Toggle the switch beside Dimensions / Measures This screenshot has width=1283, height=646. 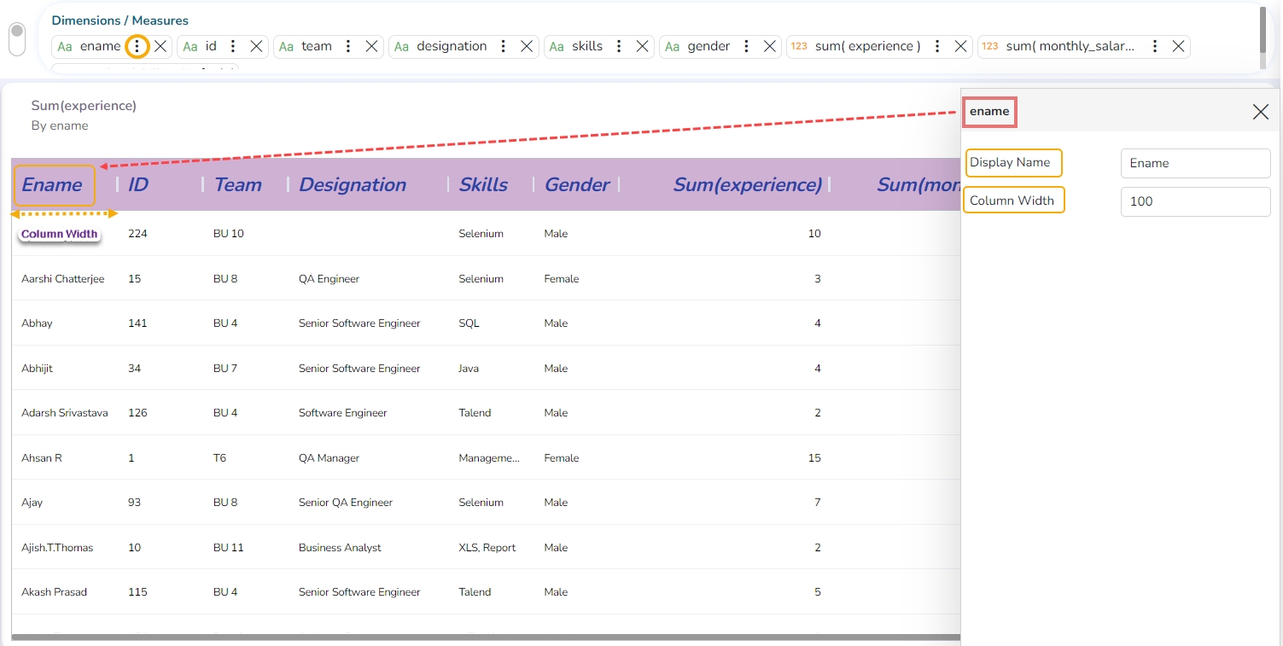17,39
